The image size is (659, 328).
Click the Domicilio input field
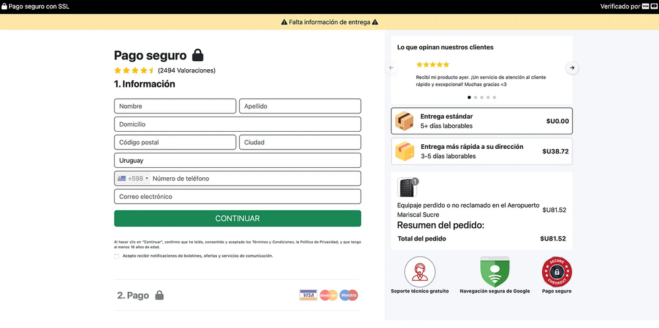237,124
